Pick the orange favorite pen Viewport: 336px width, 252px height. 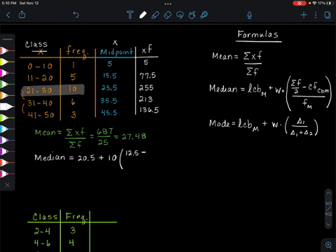tap(7, 95)
